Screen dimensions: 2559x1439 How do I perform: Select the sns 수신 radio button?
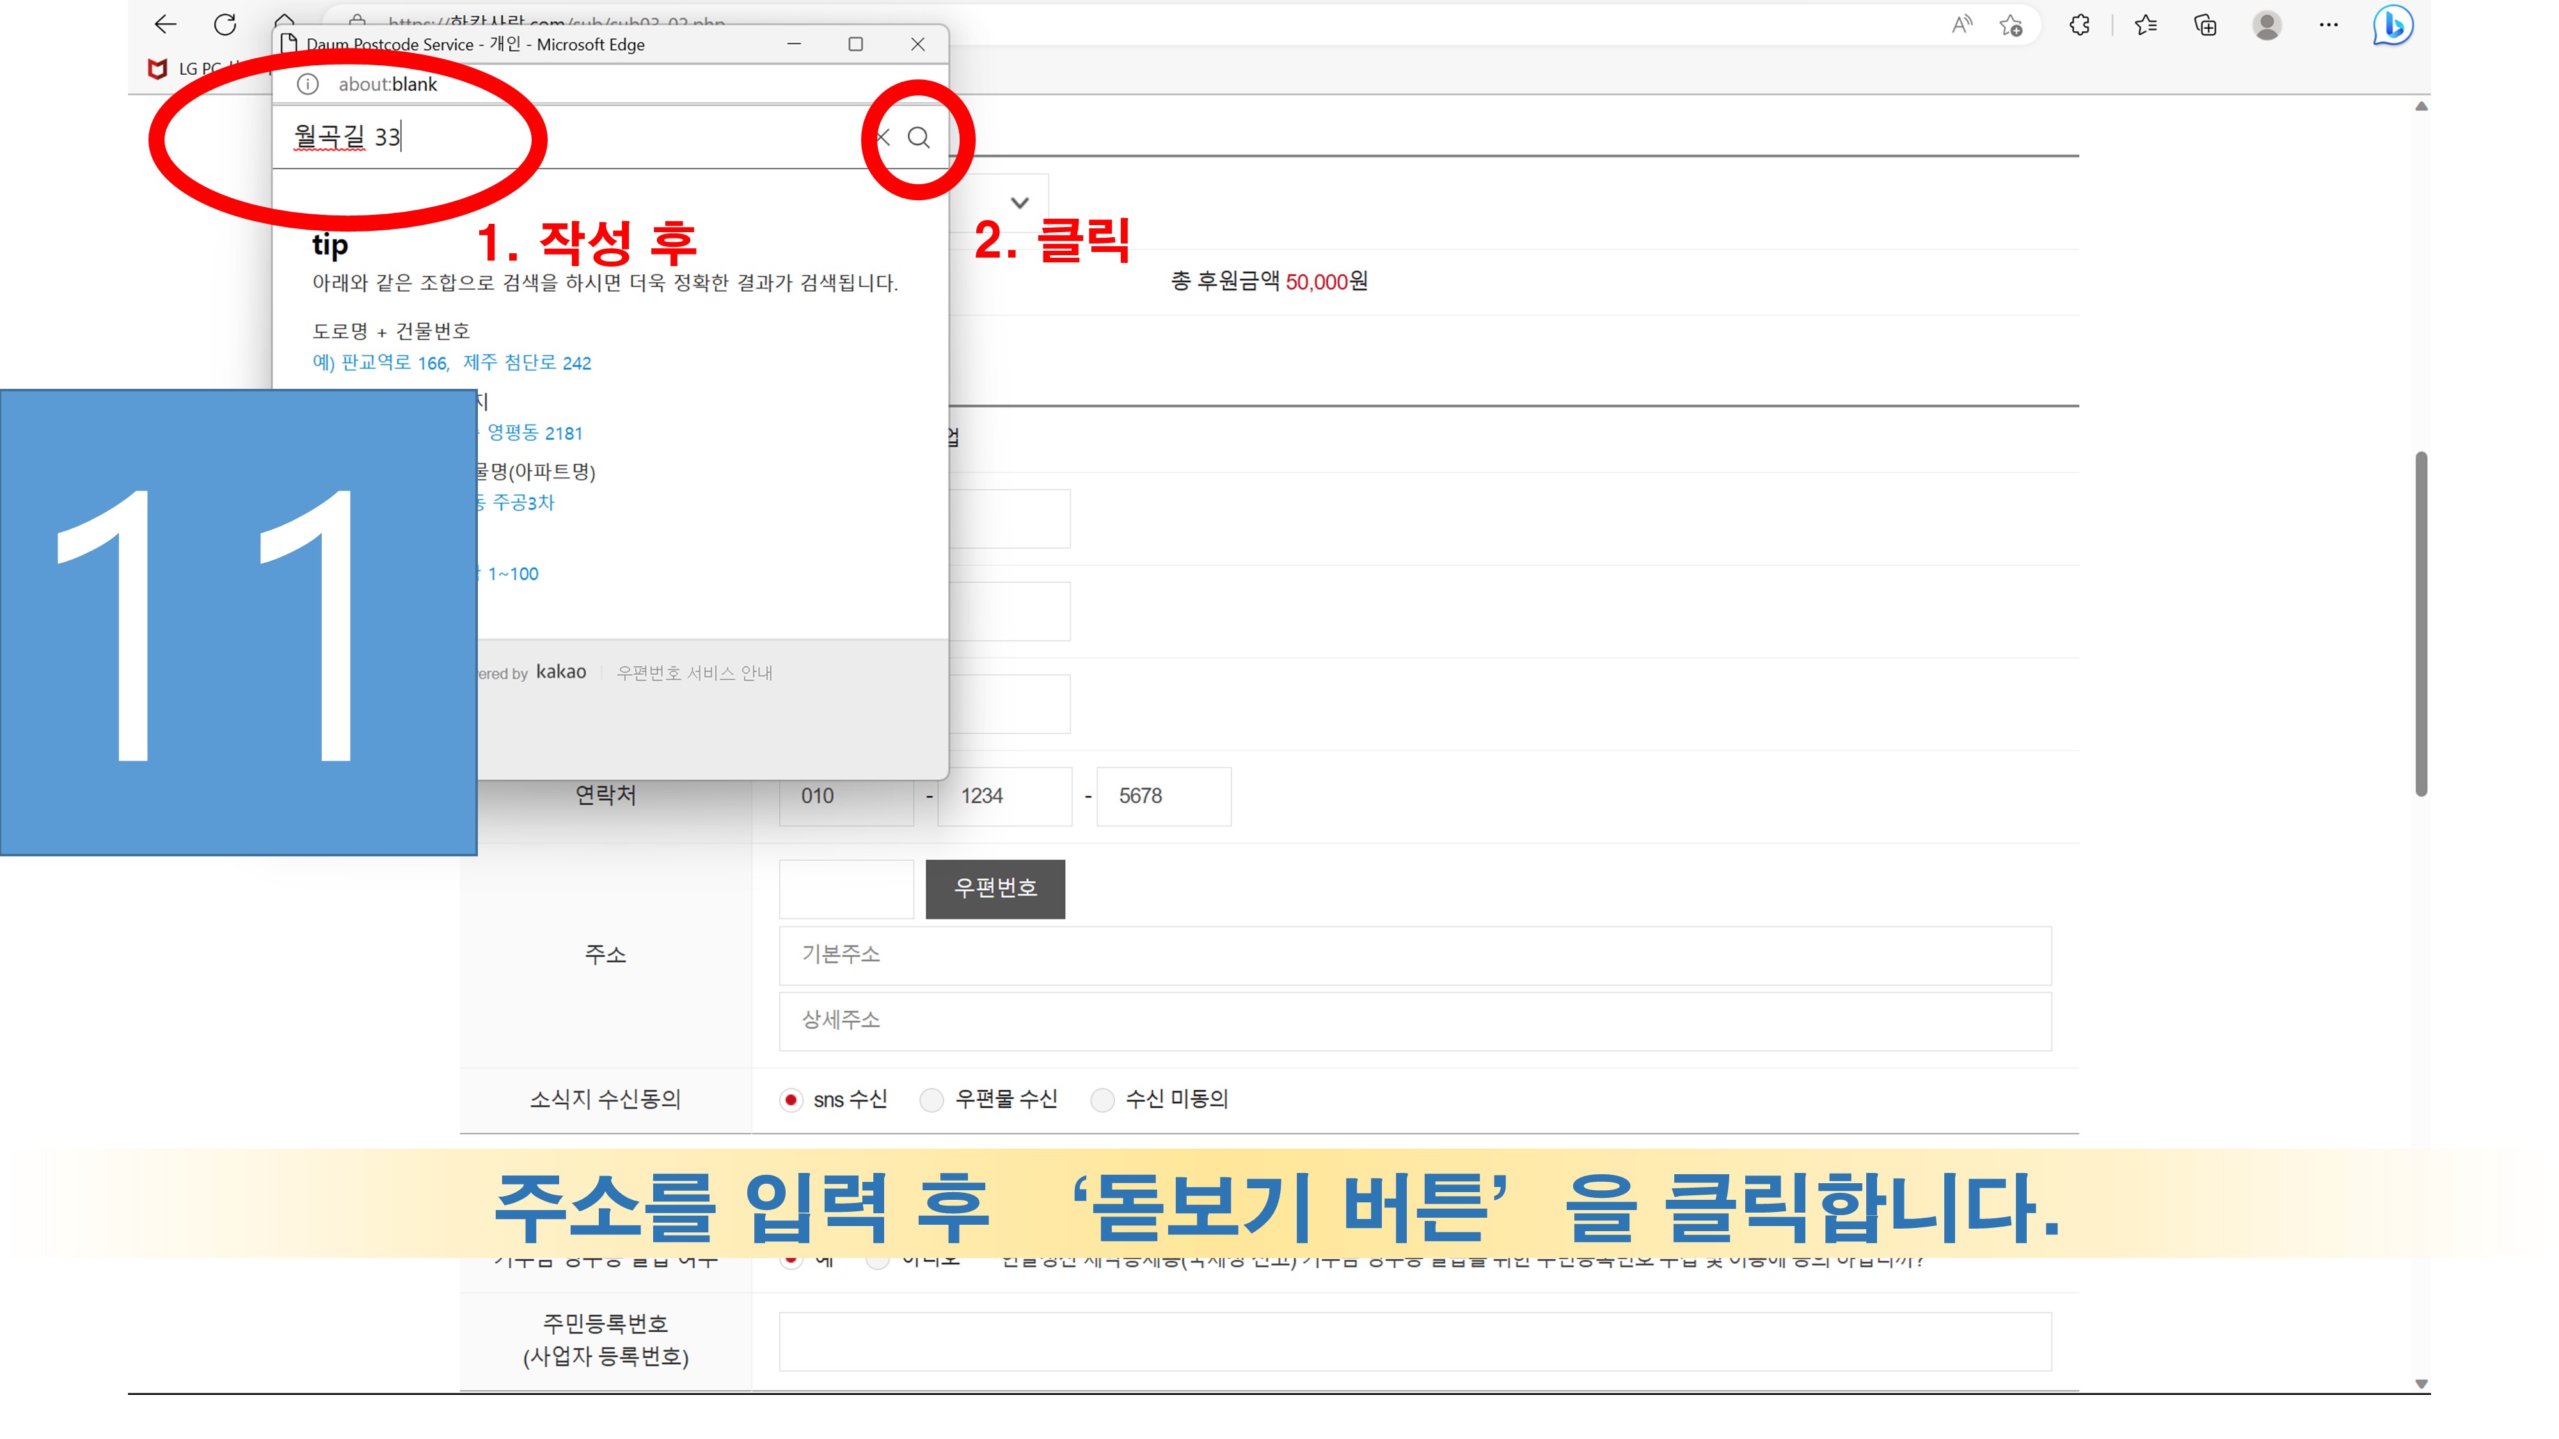coord(791,1099)
